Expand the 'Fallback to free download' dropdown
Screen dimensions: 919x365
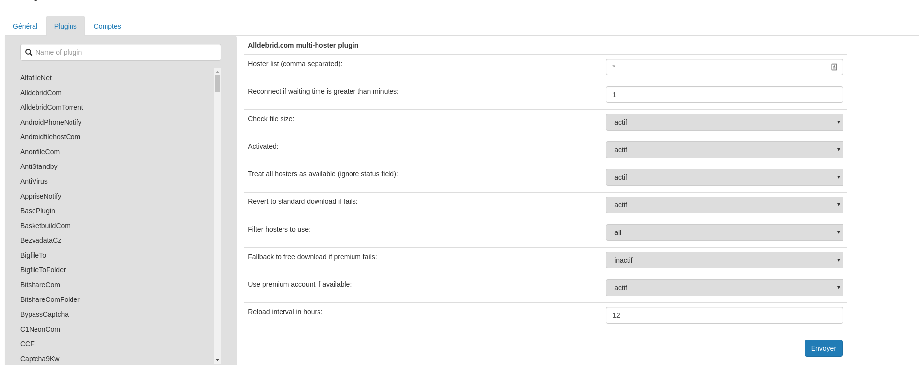[724, 260]
